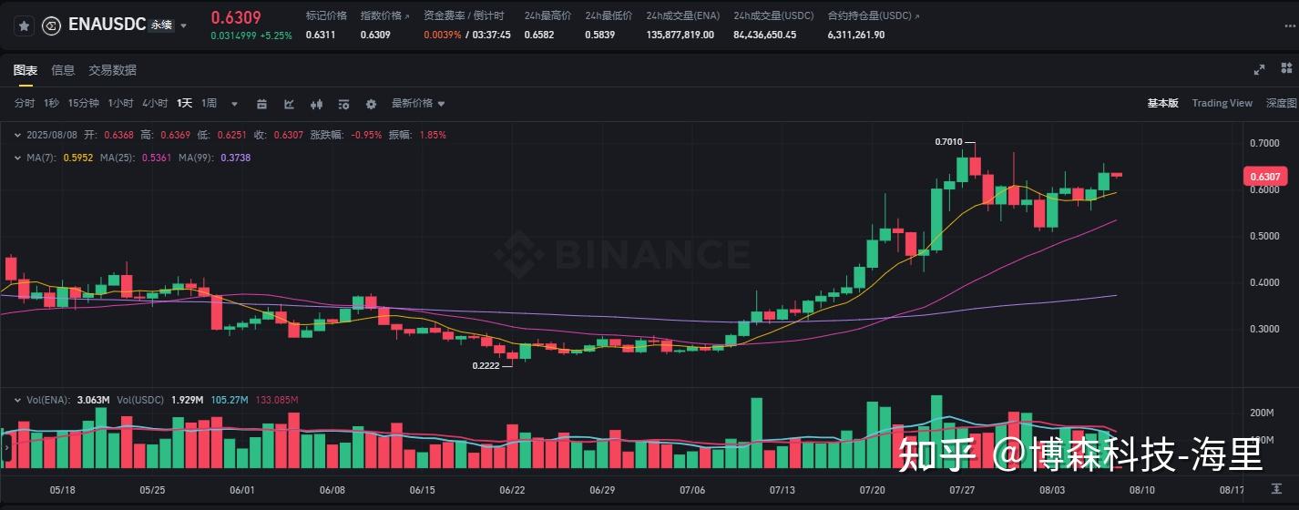Switch chart to Trading View mode
Screen dimensions: 1299x510
tap(1222, 104)
